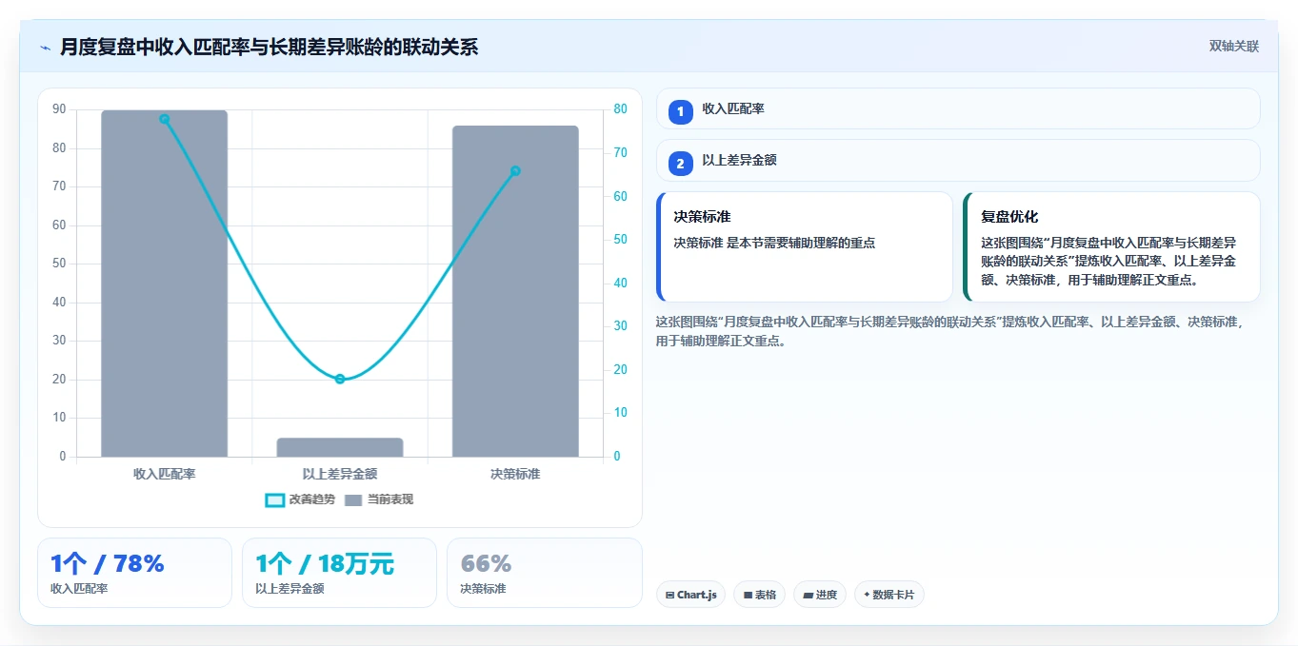Click the 以上差异金额 x-axis label
1298x646 pixels.
pyautogui.click(x=340, y=474)
